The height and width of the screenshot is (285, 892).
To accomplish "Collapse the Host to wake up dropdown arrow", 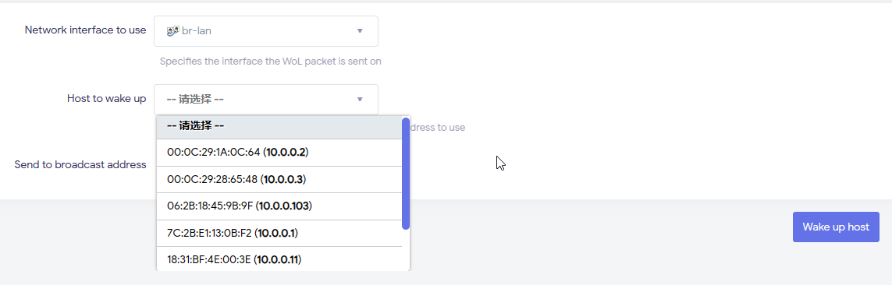I will click(x=360, y=100).
